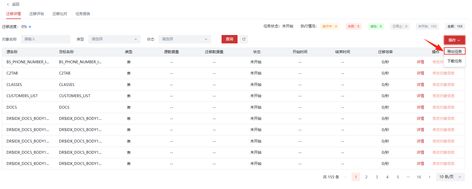Click the red 查询 button
The height and width of the screenshot is (189, 472).
(229, 39)
